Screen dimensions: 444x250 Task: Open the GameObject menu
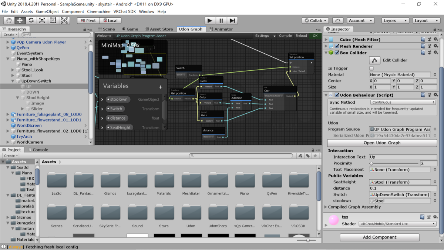pyautogui.click(x=47, y=11)
